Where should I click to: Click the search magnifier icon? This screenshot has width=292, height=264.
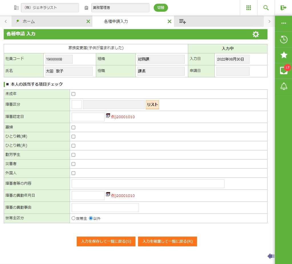point(266,8)
